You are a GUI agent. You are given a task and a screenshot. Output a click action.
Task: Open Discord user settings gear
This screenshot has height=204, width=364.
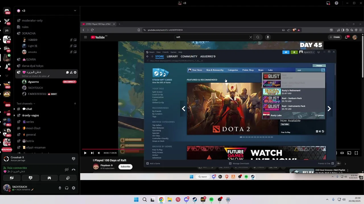coord(74,188)
